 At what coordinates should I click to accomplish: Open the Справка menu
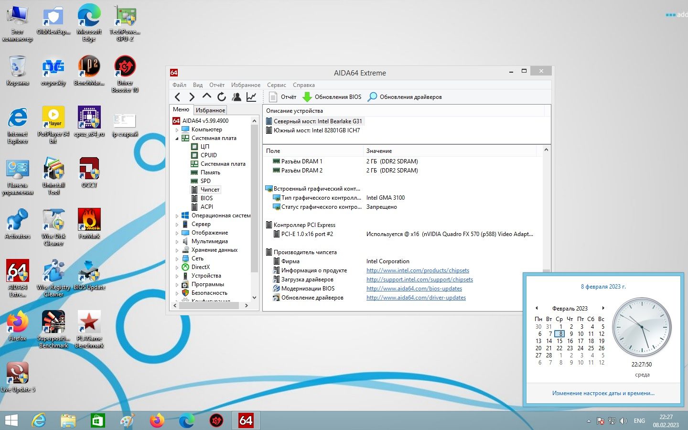(304, 85)
